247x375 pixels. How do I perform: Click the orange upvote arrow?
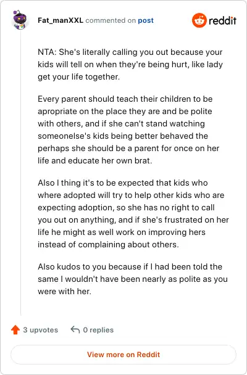15,330
